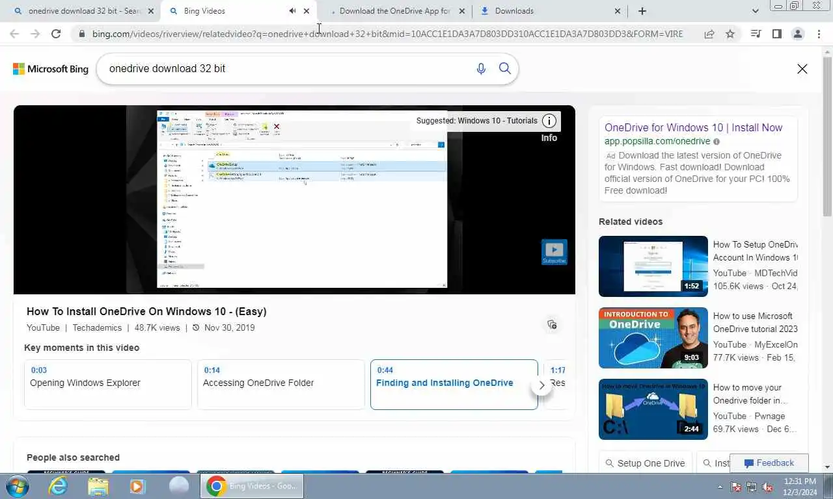Click the YouTube Subscribe overlay icon
This screenshot has width=833, height=499.
tap(554, 252)
